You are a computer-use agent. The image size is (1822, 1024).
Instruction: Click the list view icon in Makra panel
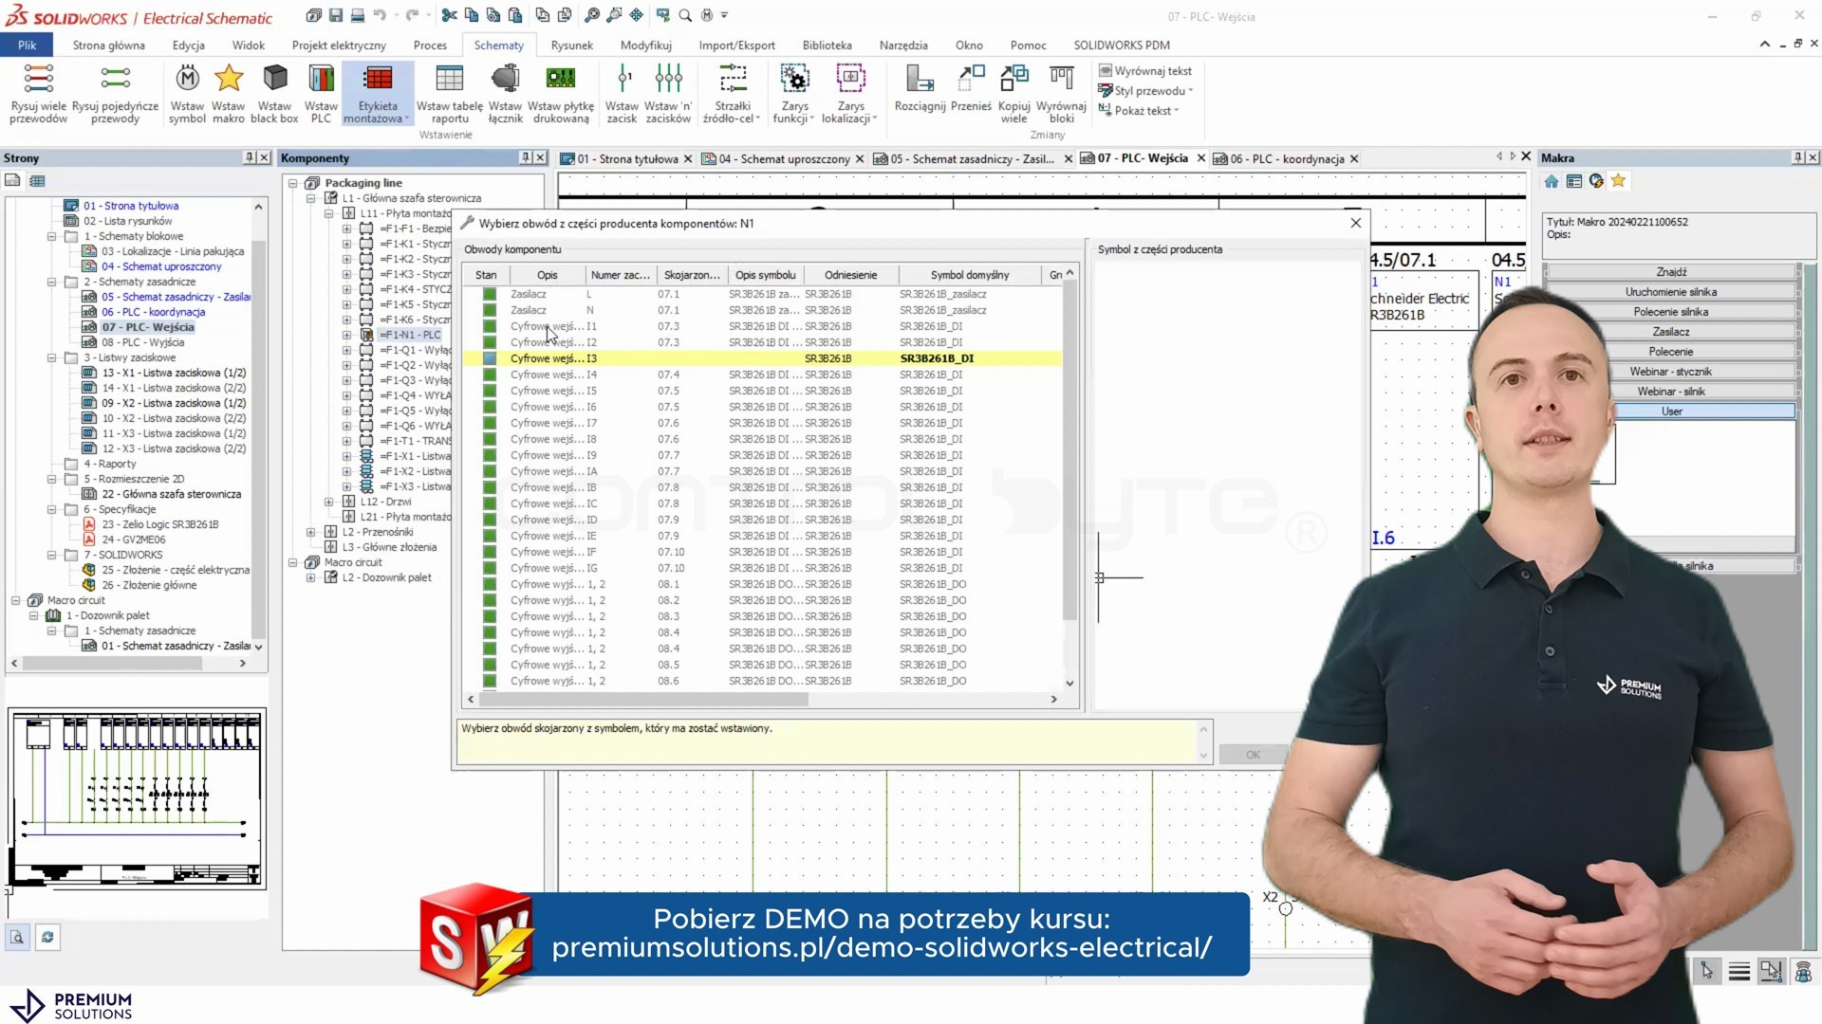(1574, 181)
